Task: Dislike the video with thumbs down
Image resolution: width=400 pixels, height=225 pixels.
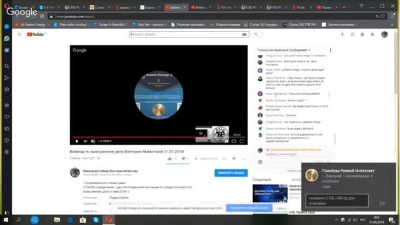Action: click(x=183, y=159)
